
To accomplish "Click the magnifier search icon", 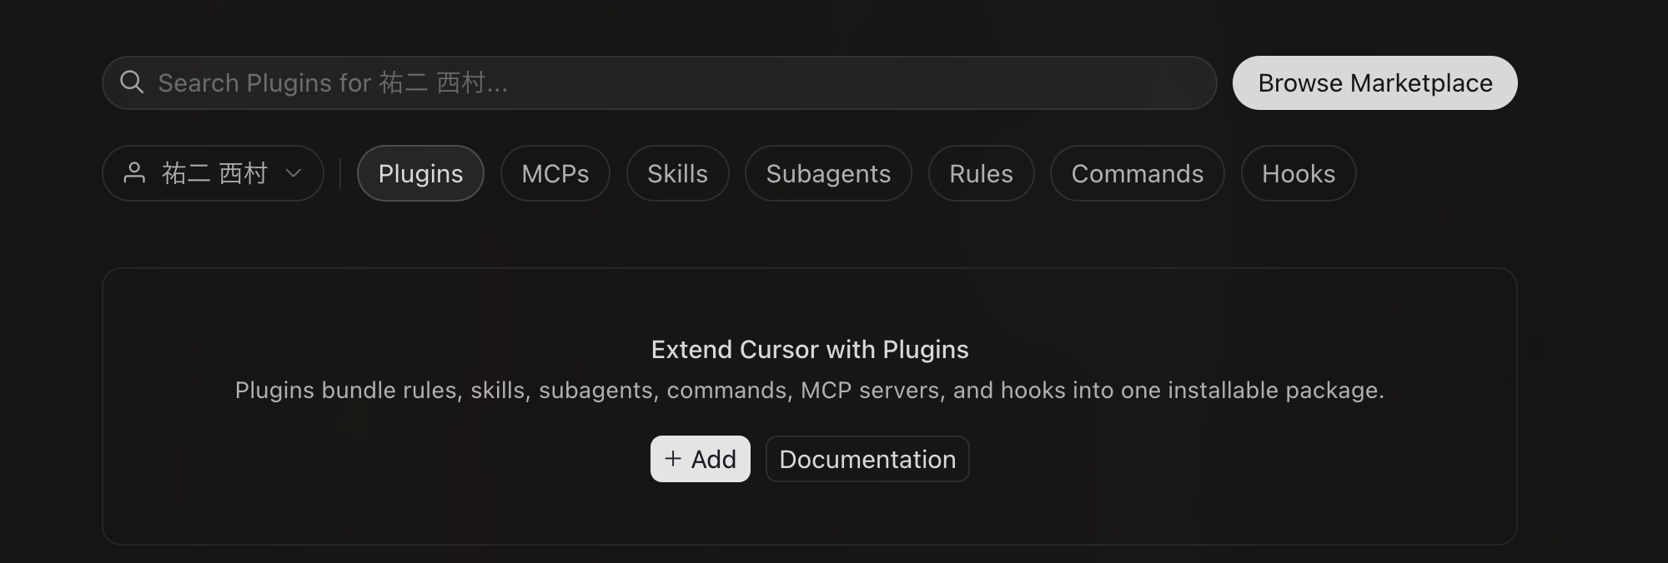I will [132, 82].
